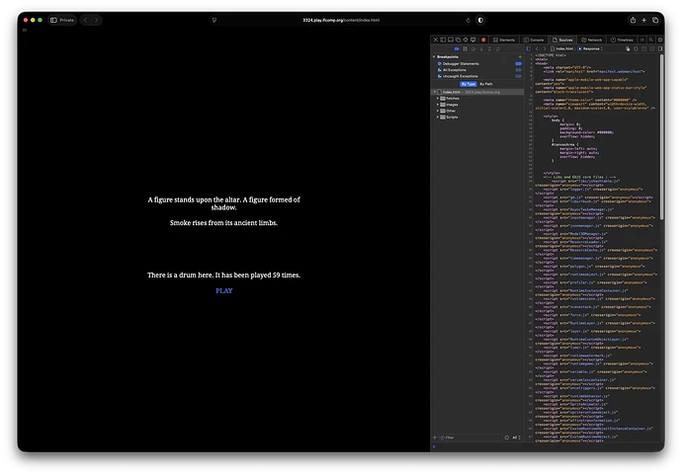682x474 pixels.
Task: Select the Uncaught Exceptions row
Action: [477, 76]
